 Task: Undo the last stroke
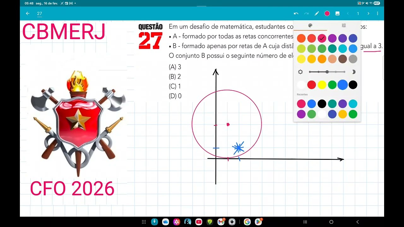pyautogui.click(x=296, y=14)
